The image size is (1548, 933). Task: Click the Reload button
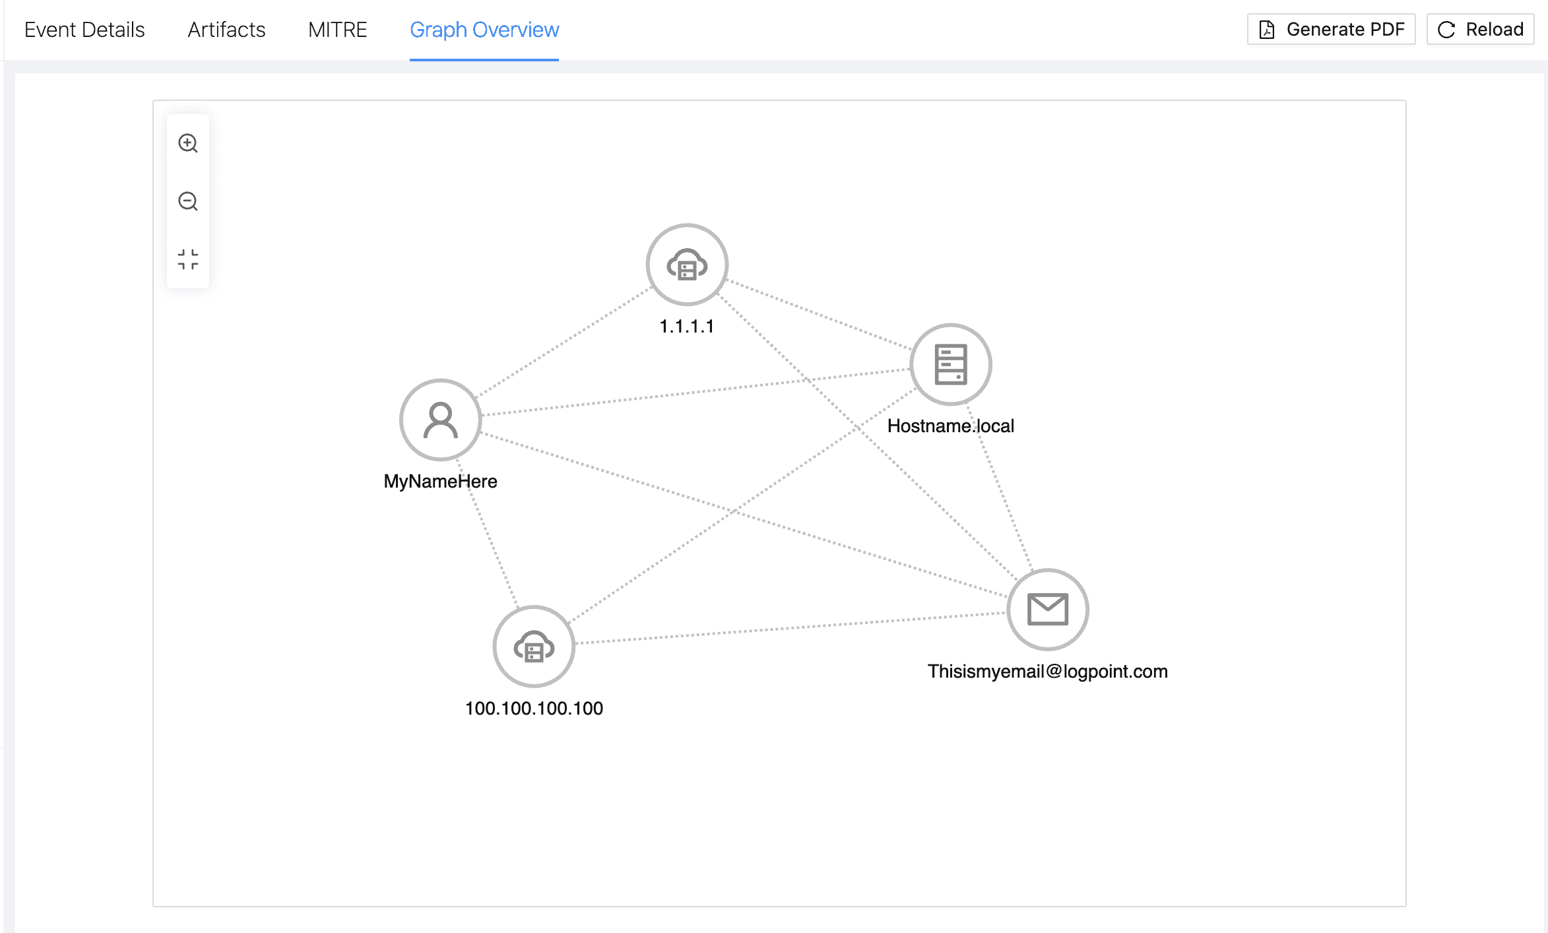(1479, 29)
